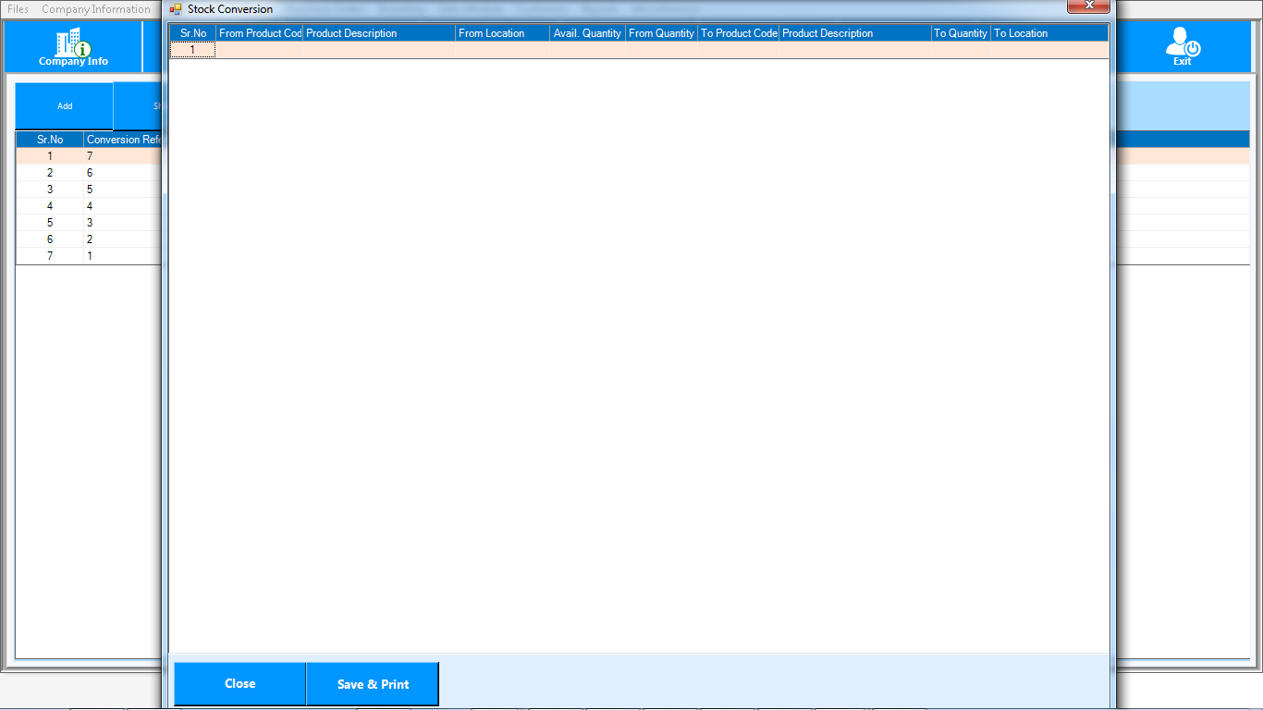Click the To Location column header
Image resolution: width=1263 pixels, height=710 pixels.
pyautogui.click(x=1048, y=33)
